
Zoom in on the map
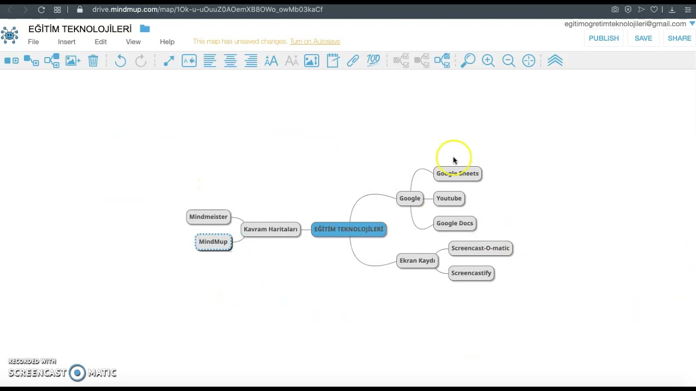tap(488, 61)
